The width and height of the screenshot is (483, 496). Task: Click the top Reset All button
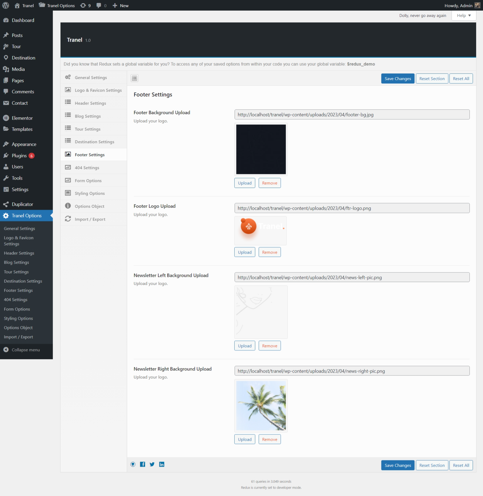pyautogui.click(x=461, y=79)
